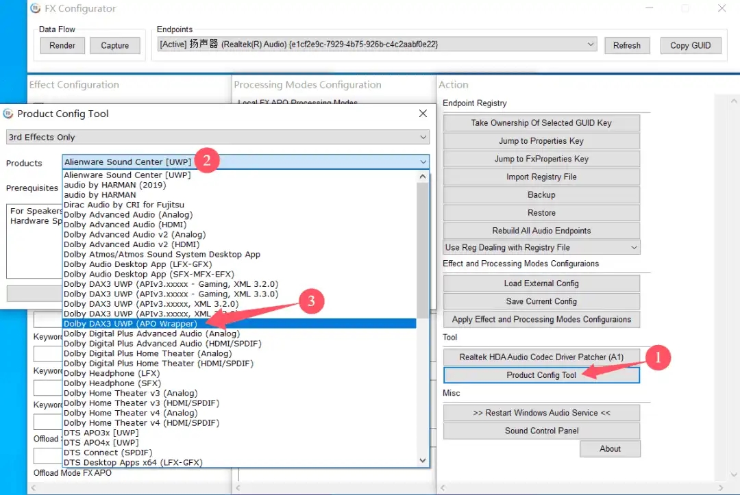Select Dolby Audio Desktop App (LFX-GFX)

coord(240,264)
